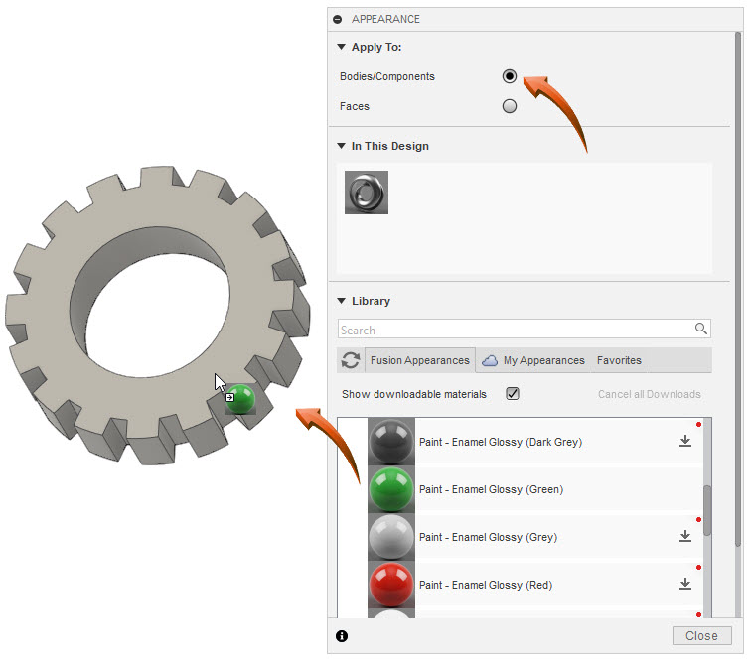Click the refresh library icon
The image size is (751, 661).
pos(351,360)
